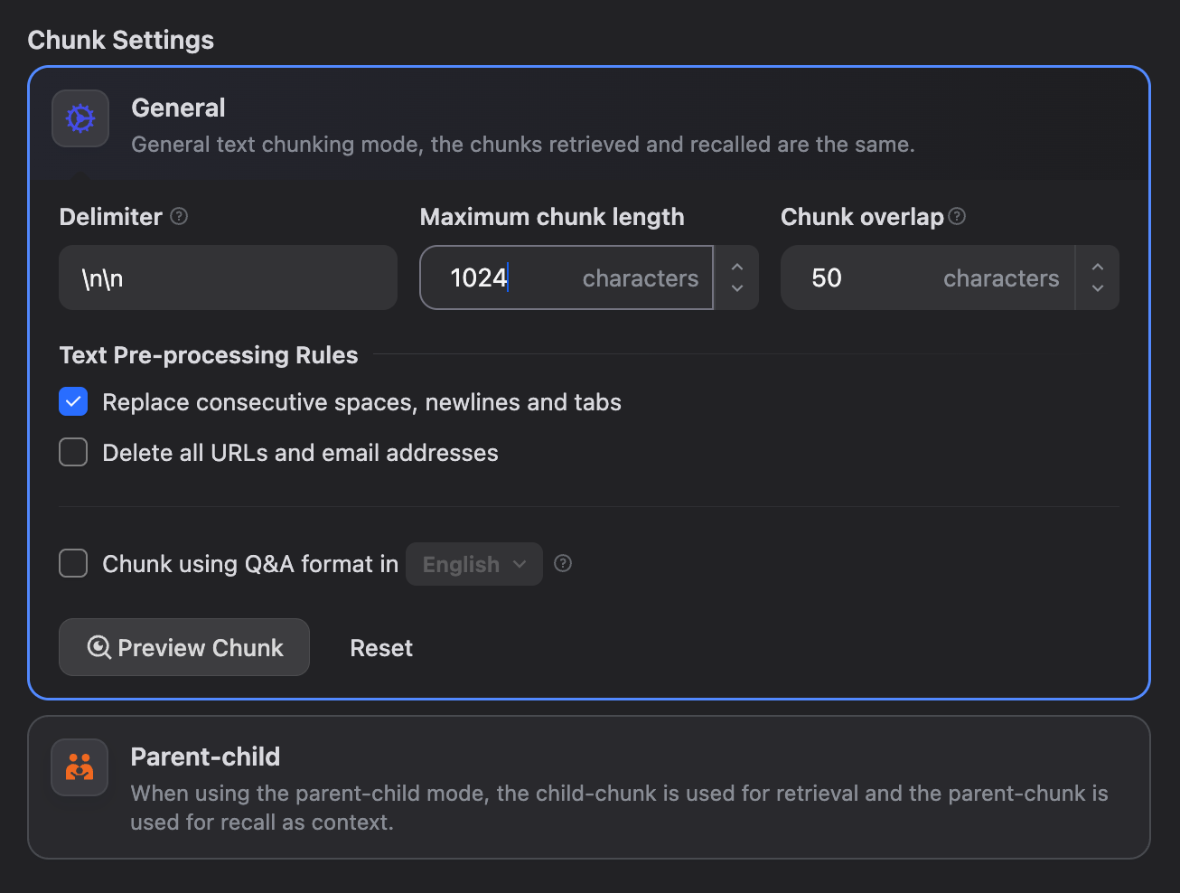Click Reset to restore chunk settings
The image size is (1180, 893).
click(381, 648)
